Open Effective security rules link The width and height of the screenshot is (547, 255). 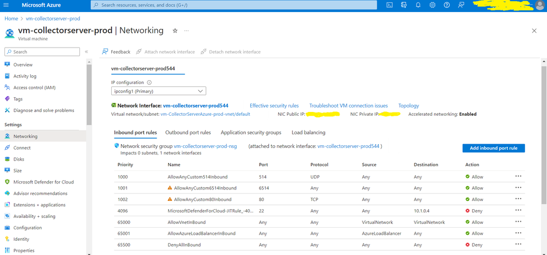click(274, 105)
